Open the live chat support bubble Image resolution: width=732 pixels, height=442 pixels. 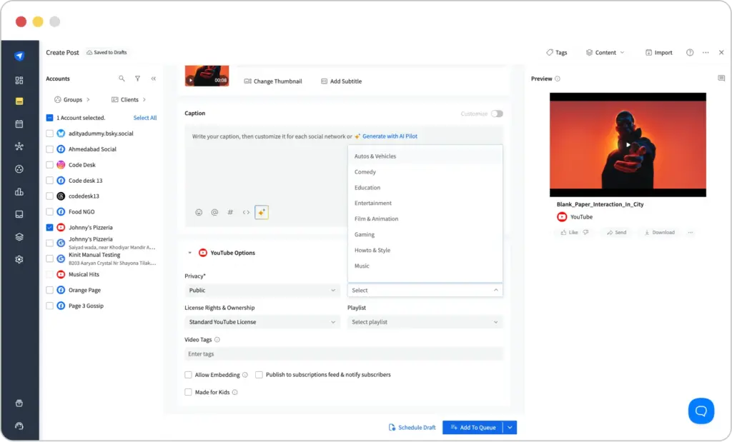point(701,411)
